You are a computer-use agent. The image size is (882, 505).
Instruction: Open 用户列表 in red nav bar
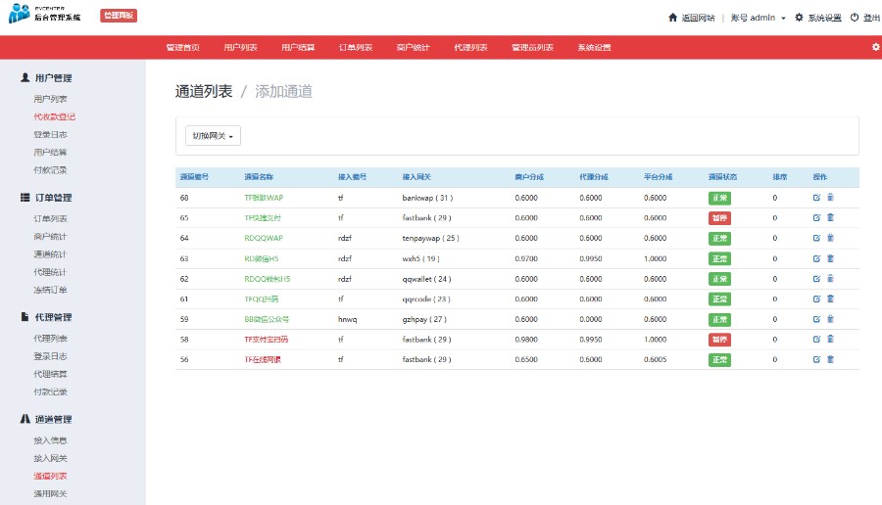(240, 47)
